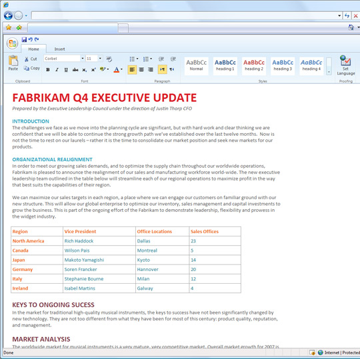This screenshot has width=360, height=359.
Task: Apply the red font color
Action: [117, 69]
